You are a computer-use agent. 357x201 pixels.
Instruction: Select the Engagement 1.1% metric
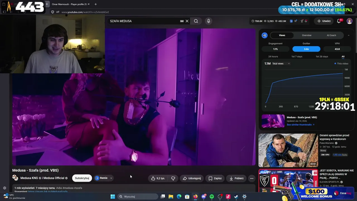275,49
